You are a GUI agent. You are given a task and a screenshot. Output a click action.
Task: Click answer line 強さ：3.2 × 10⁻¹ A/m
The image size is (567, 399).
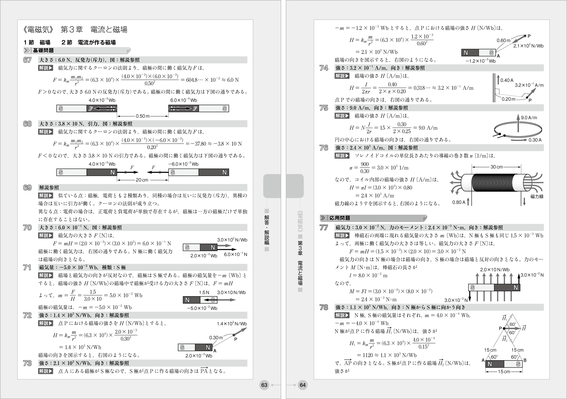(x=439, y=68)
